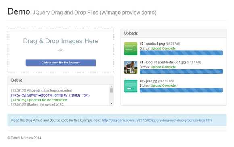Viewport: 234px width, 147px height.
Task: Click 'Starting the upload of #2' log line
Action: coord(37,104)
